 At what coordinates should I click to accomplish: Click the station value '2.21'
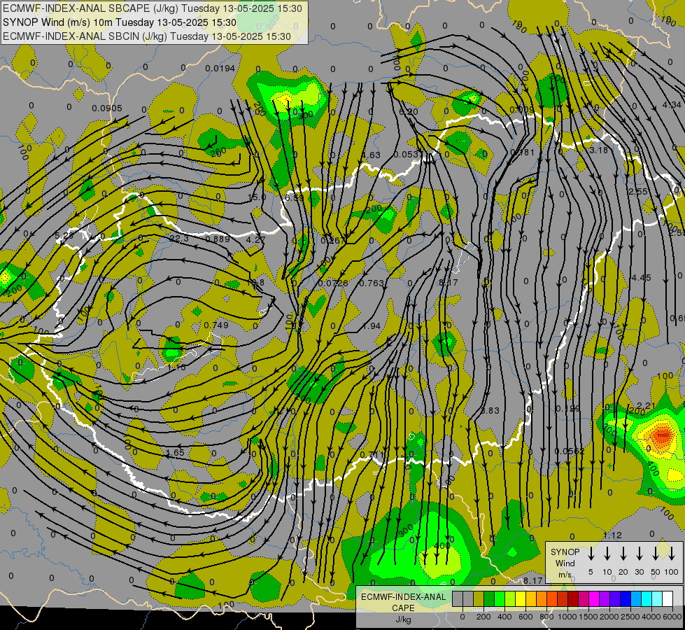(x=646, y=406)
